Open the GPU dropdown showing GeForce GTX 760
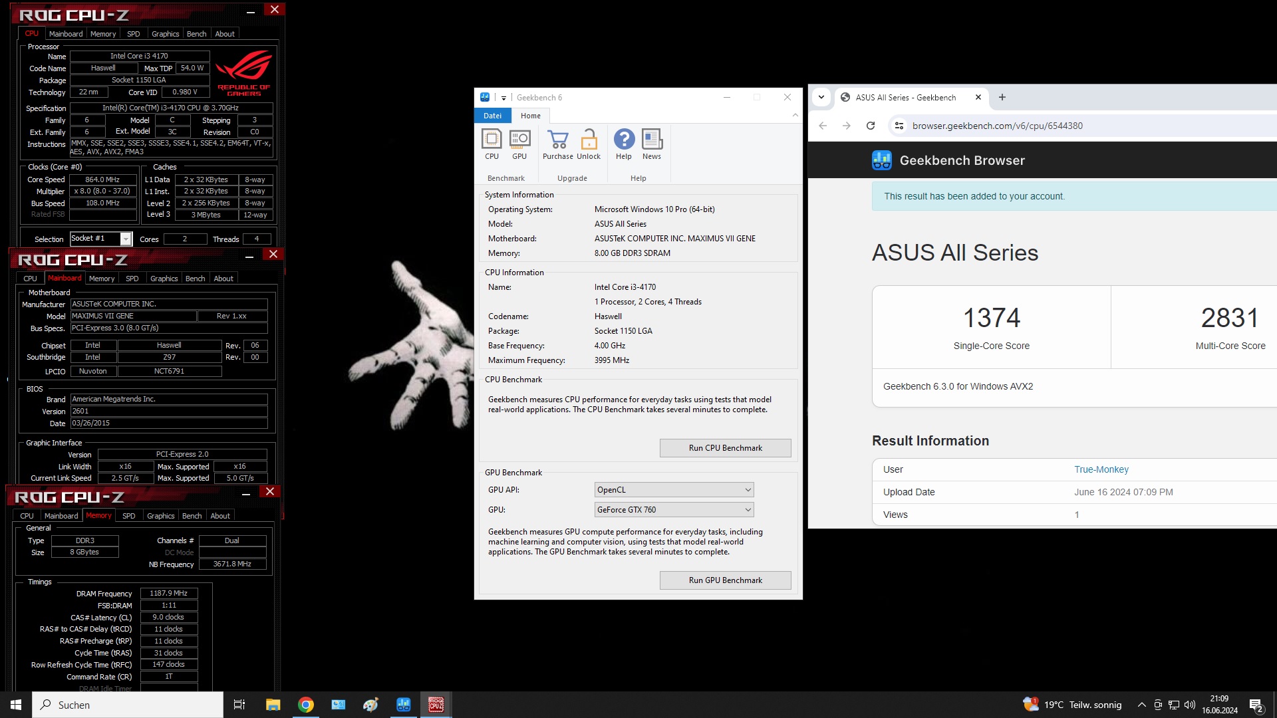 coord(674,510)
